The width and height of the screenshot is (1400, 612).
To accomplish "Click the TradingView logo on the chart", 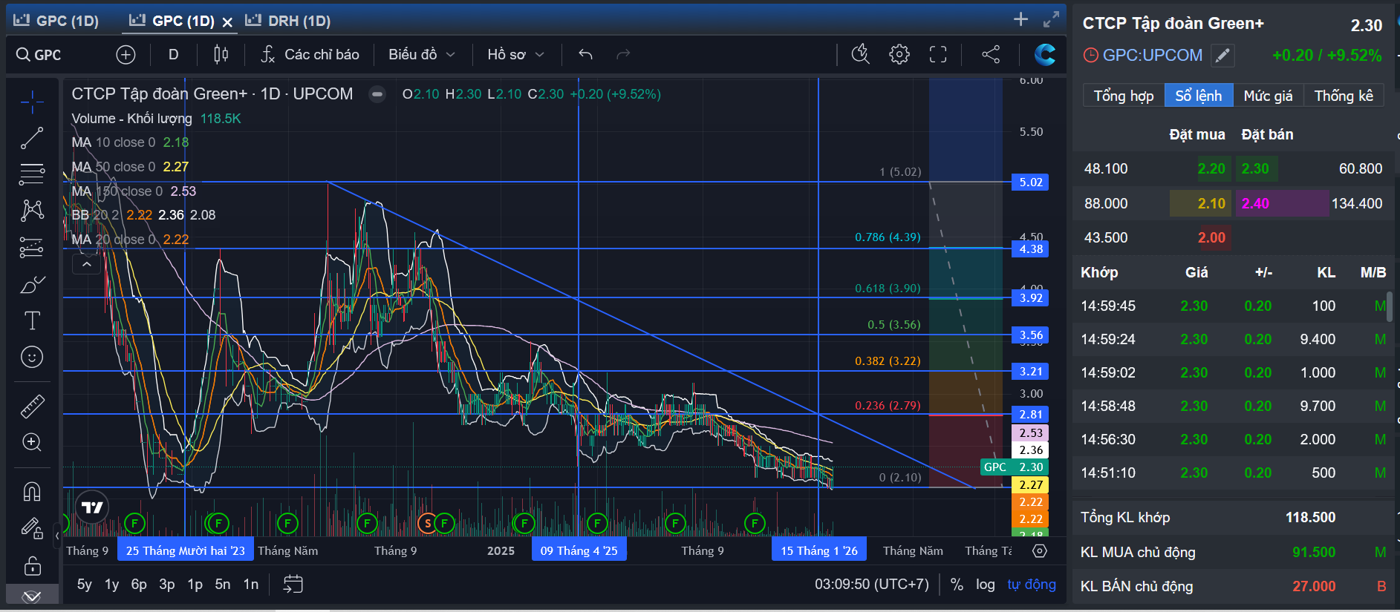I will click(92, 507).
